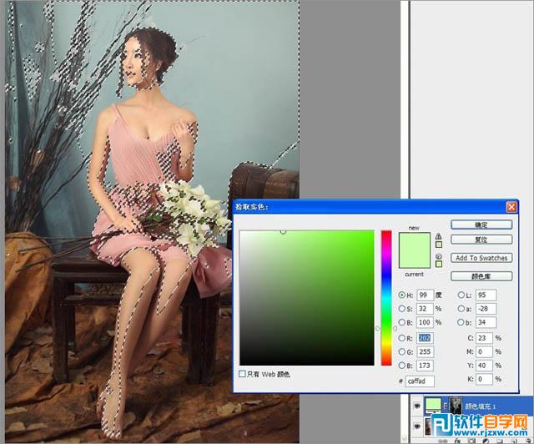This screenshot has height=444, width=534.
Task: Select the H hue radio button
Action: tap(402, 295)
